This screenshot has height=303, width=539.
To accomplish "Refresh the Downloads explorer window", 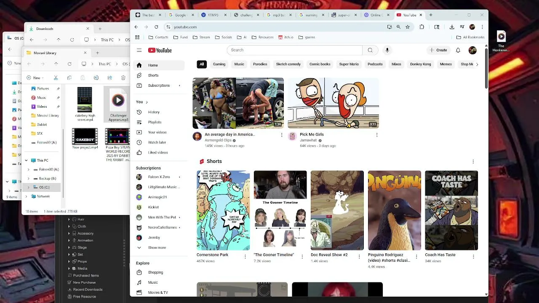I will click(x=72, y=40).
